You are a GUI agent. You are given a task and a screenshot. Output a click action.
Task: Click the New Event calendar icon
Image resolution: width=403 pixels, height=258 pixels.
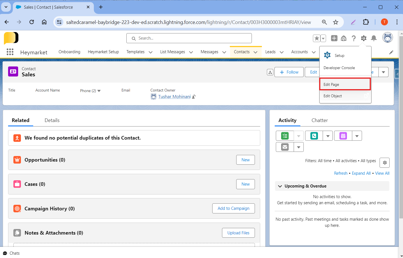[x=343, y=136]
